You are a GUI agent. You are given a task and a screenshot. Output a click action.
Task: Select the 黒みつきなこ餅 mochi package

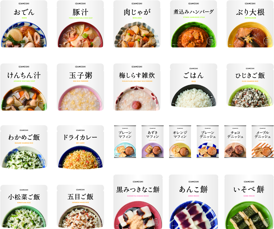(x=138, y=202)
